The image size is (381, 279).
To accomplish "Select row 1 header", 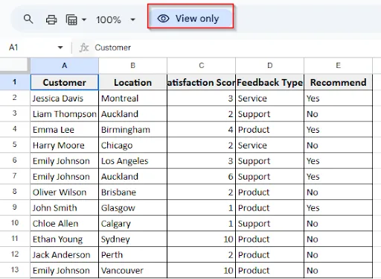I will (15, 82).
